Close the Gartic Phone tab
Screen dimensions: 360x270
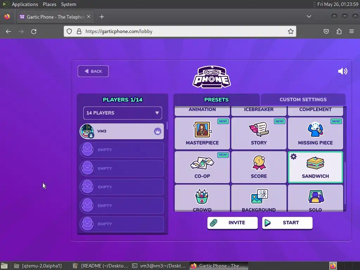click(x=89, y=17)
